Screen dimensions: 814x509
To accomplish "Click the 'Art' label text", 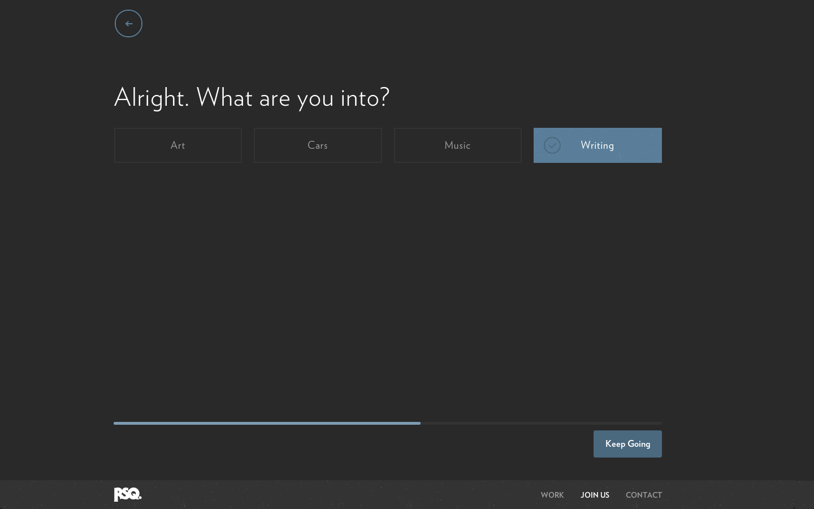I will 177,145.
